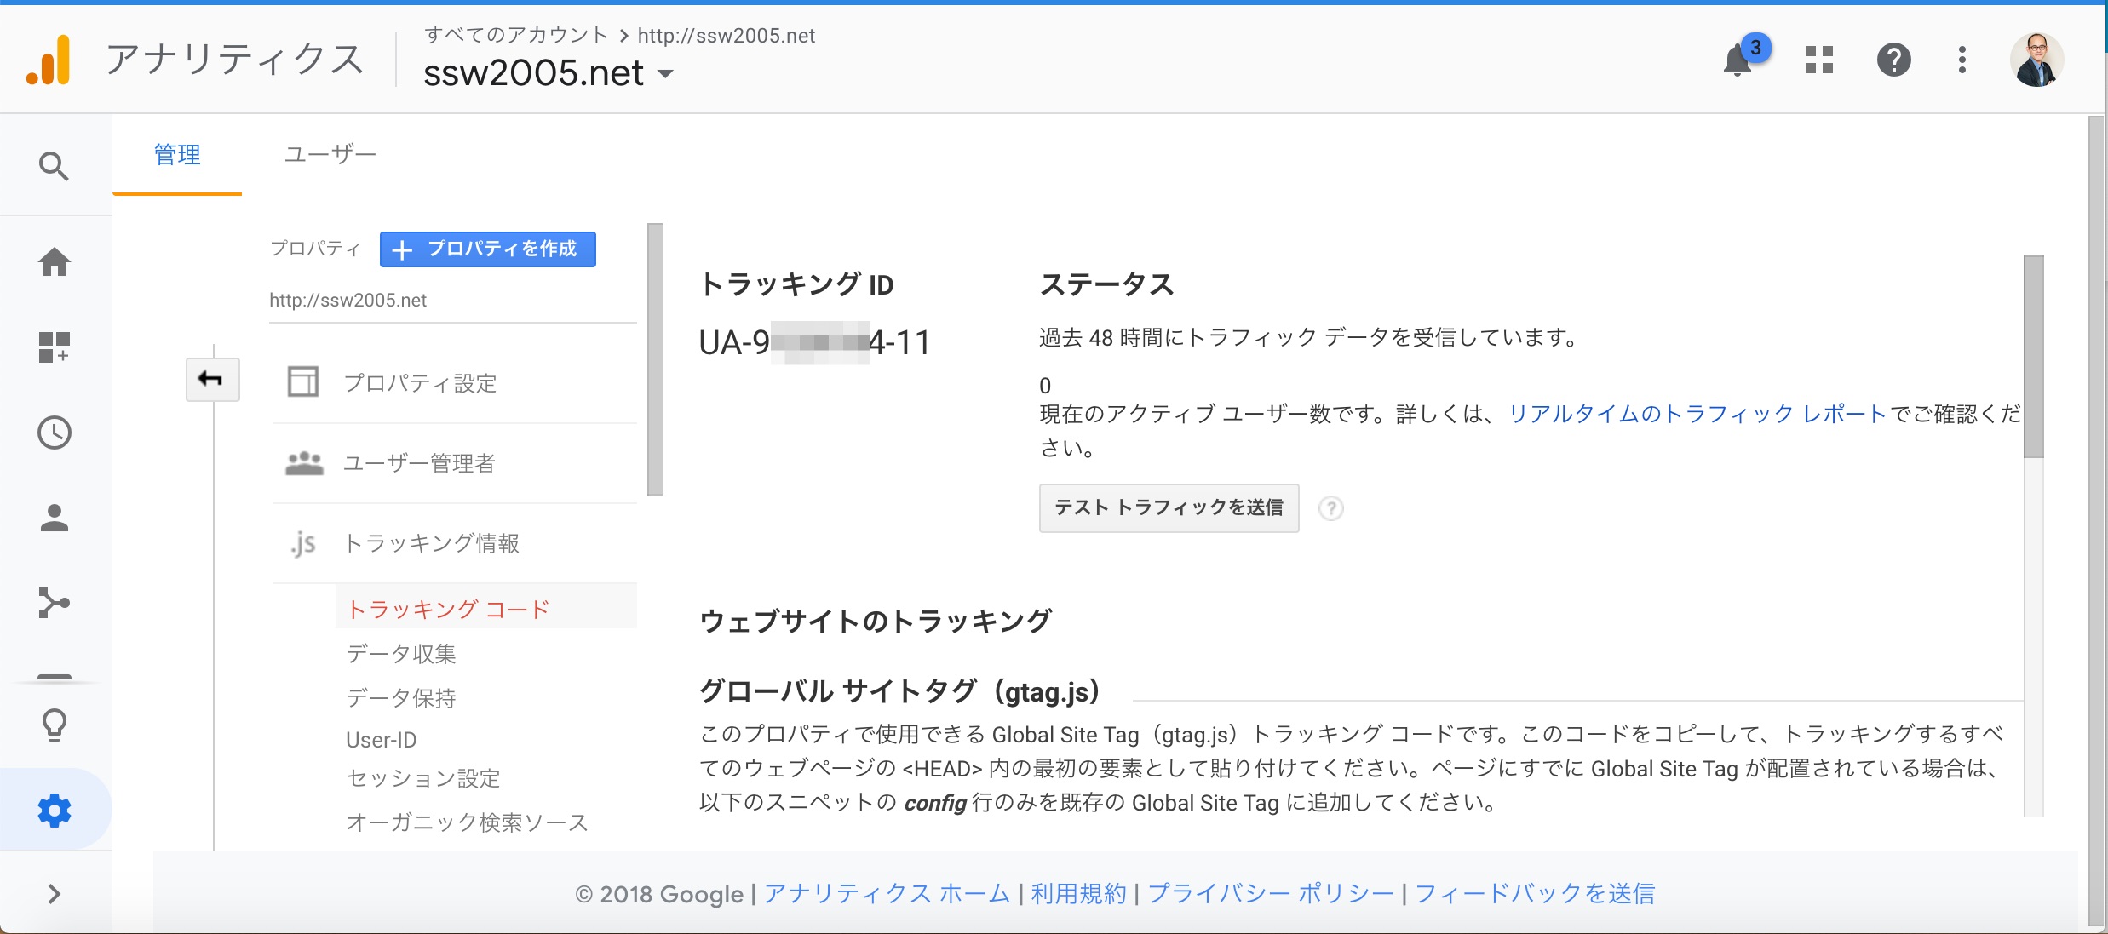Select User-ID submenu item
This screenshot has height=934, width=2108.
pyautogui.click(x=381, y=740)
